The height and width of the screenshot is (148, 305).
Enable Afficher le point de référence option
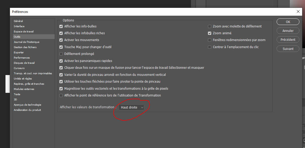pyautogui.click(x=61, y=95)
